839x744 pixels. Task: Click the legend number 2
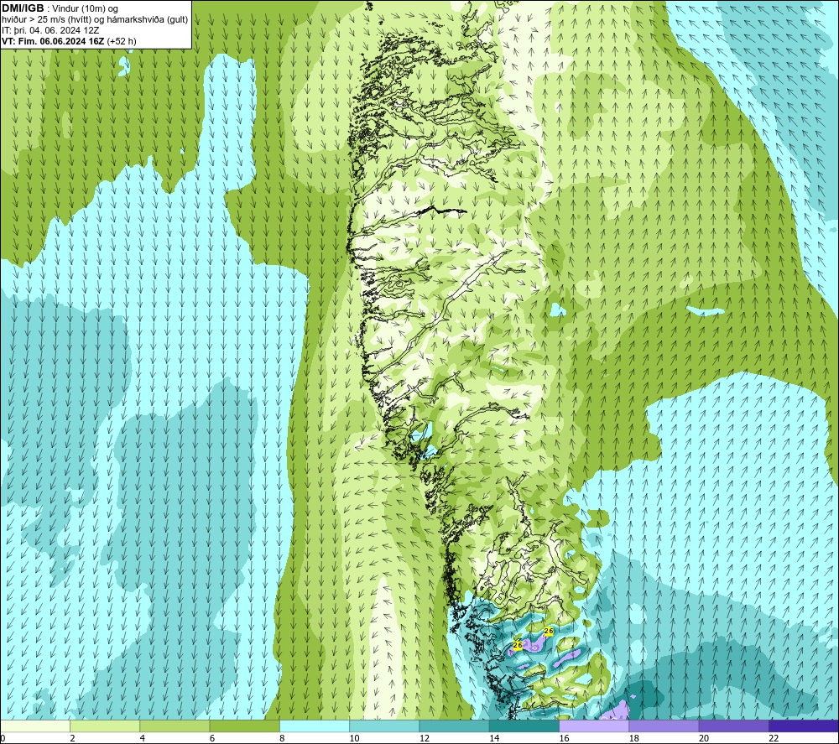tap(72, 738)
